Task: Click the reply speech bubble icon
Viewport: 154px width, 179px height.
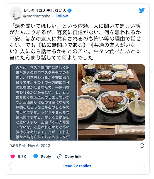Action: 36,156
